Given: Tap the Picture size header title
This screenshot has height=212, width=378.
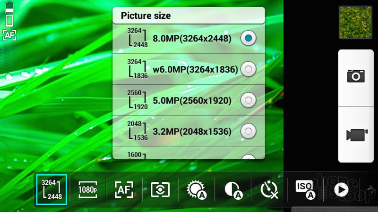Looking at the screenshot, I should [x=146, y=16].
